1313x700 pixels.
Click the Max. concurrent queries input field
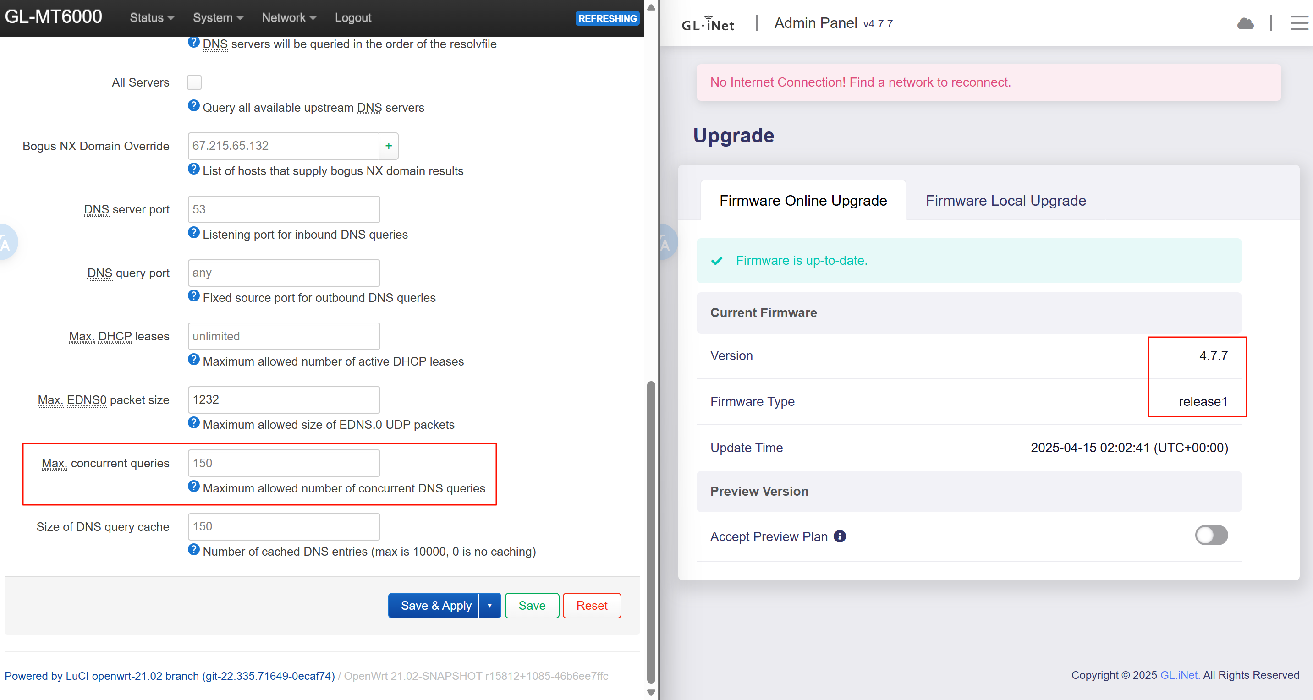pyautogui.click(x=284, y=463)
